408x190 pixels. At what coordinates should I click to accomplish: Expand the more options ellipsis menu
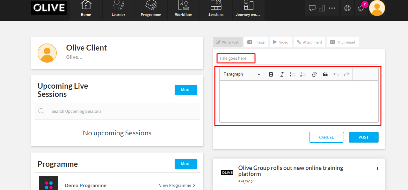point(332,8)
